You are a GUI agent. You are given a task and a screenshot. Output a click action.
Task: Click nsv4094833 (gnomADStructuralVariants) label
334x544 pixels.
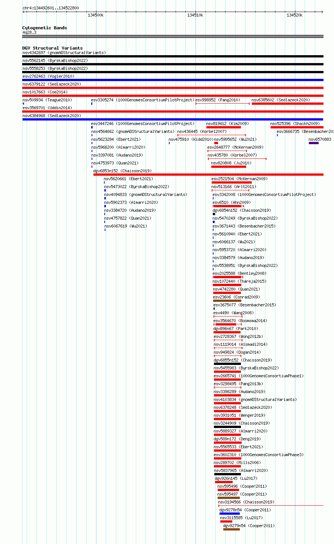pyautogui.click(x=146, y=195)
